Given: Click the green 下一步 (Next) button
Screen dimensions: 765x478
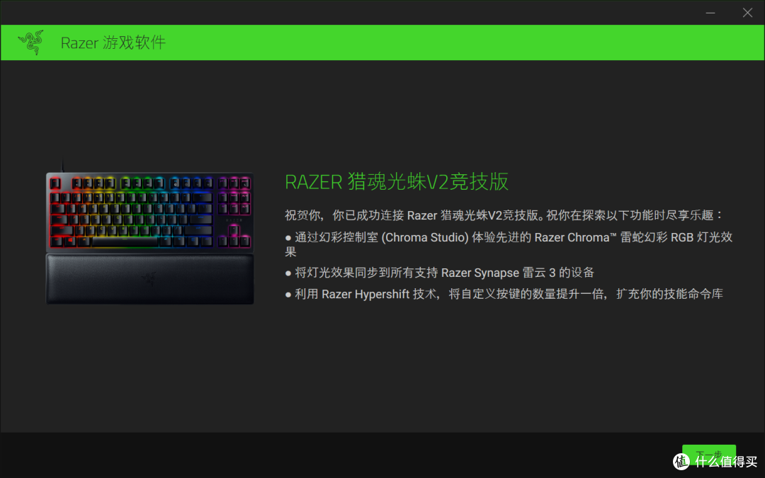Looking at the screenshot, I should point(709,455).
